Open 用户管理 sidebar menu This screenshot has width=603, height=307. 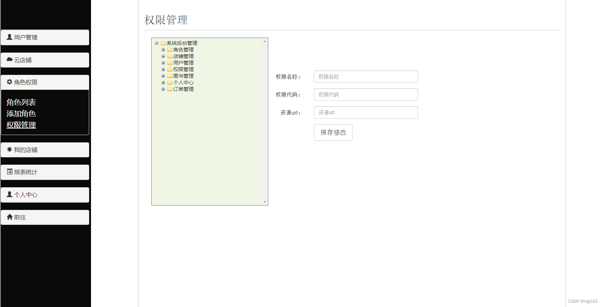click(x=45, y=37)
